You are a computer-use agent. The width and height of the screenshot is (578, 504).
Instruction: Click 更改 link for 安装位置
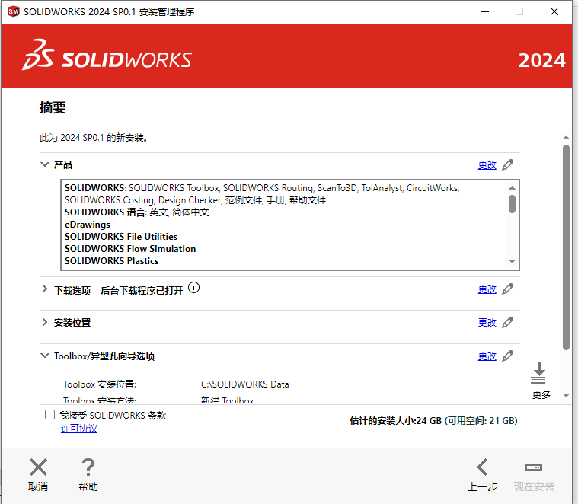click(x=487, y=323)
